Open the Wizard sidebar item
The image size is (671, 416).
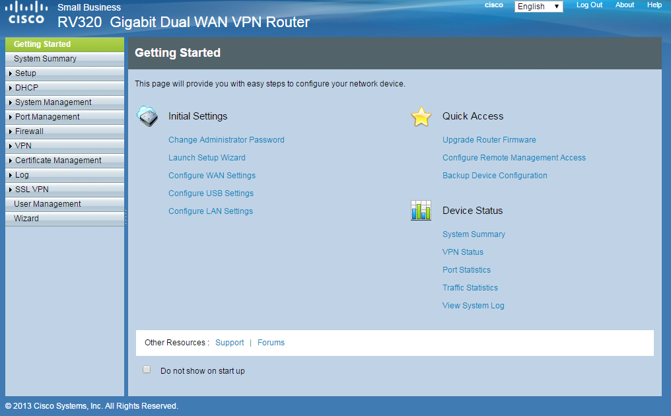(x=26, y=219)
